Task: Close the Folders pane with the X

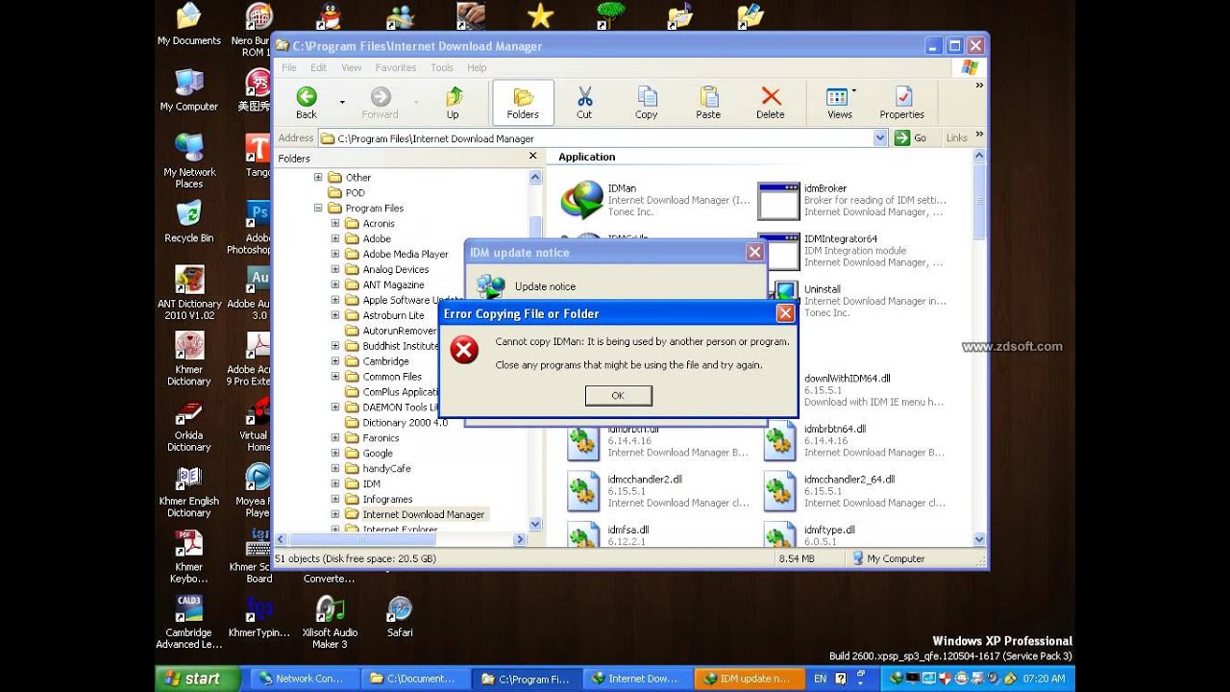Action: point(533,156)
